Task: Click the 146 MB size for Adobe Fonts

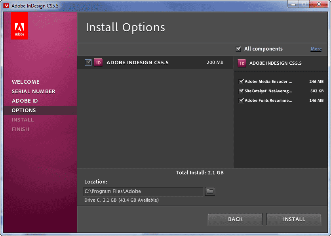Action: coord(316,101)
